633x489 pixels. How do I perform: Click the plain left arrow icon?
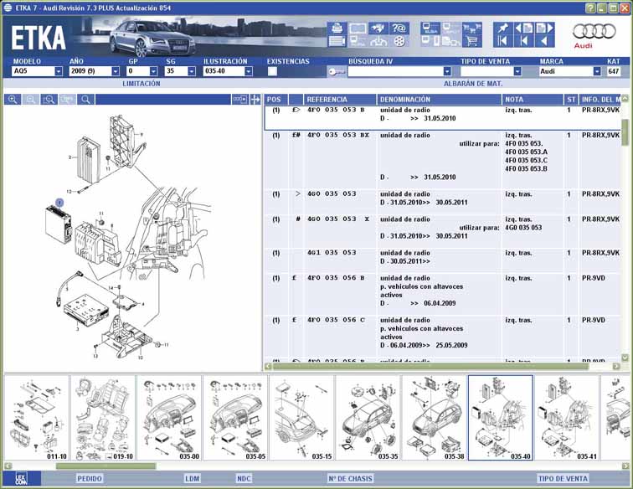(x=544, y=41)
